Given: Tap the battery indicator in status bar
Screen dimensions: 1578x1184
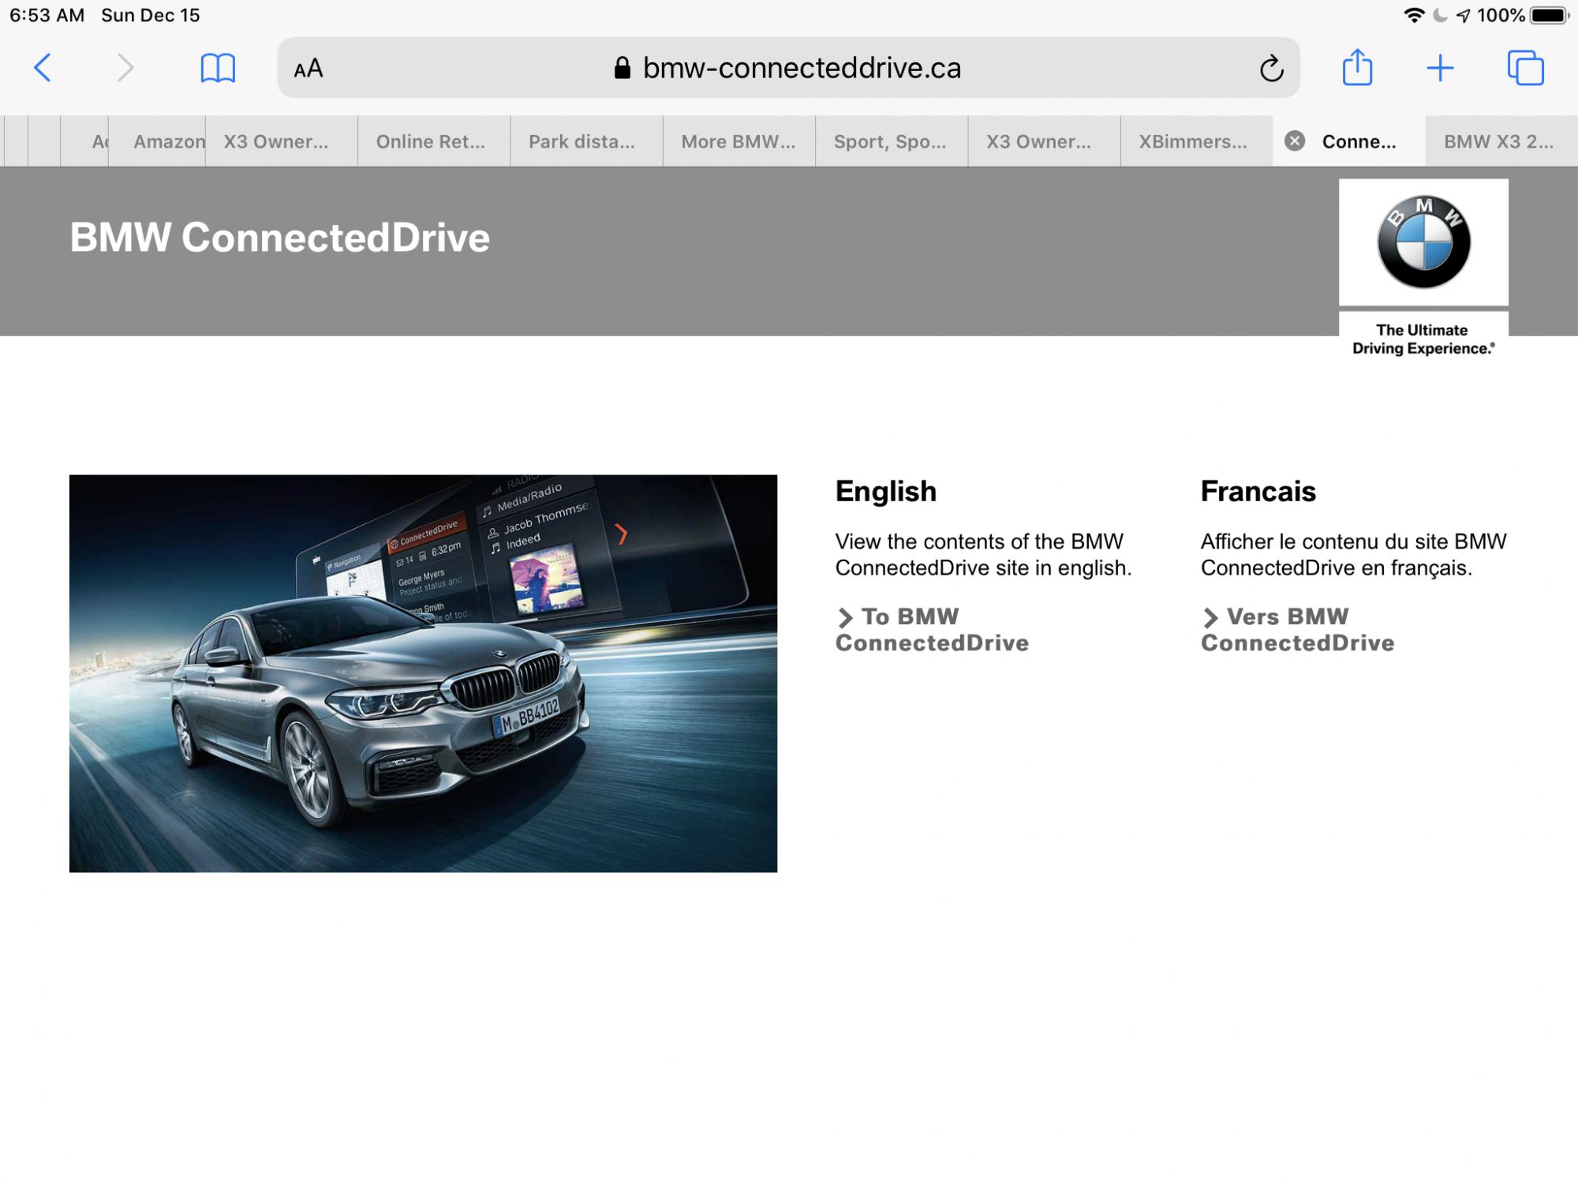Looking at the screenshot, I should pos(1550,16).
